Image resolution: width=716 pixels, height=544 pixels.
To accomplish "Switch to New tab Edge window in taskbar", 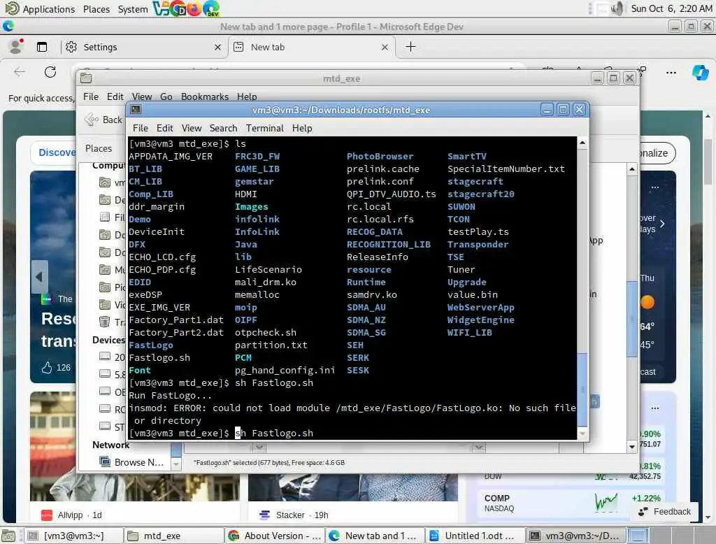I will 375,536.
